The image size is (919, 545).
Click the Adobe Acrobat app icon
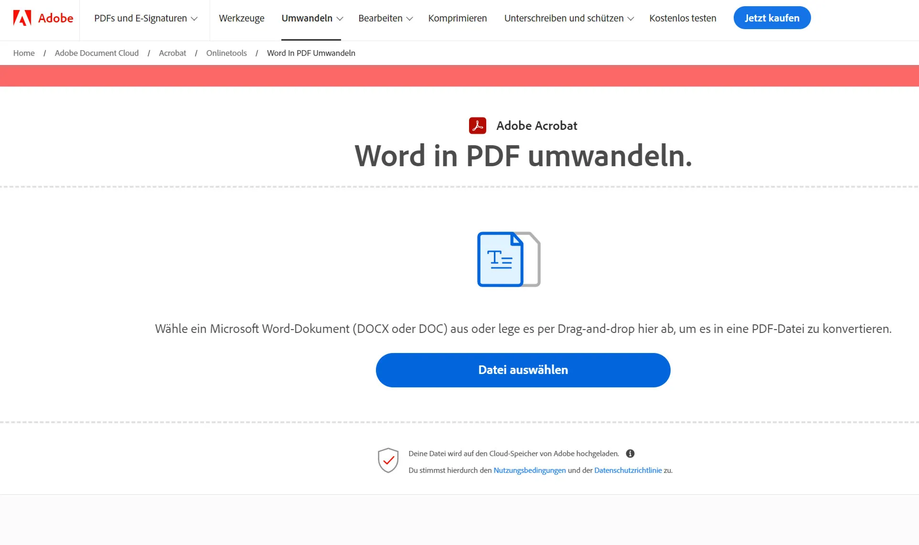tap(478, 126)
